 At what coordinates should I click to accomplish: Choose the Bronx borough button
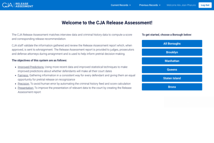click(172, 87)
